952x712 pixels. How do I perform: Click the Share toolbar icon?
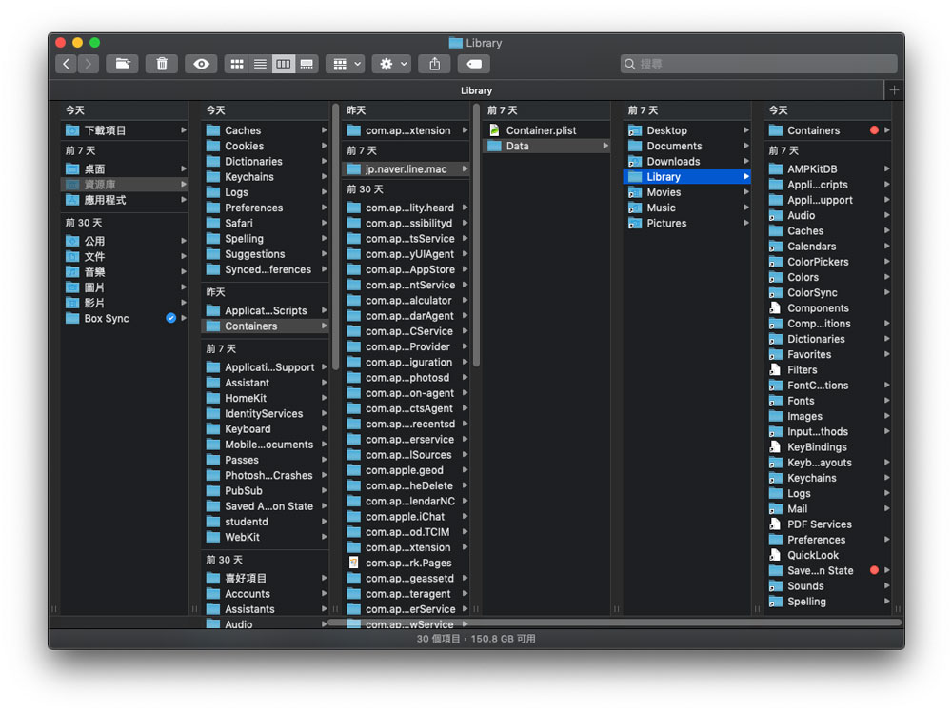coord(435,64)
